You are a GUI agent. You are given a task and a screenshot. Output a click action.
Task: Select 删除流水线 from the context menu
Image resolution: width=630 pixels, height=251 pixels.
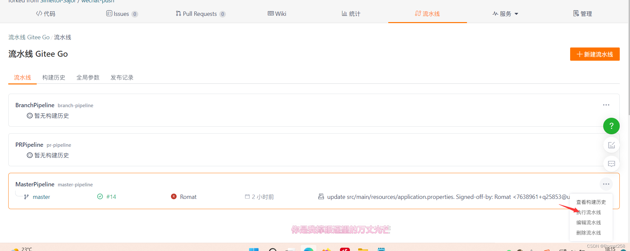tap(589, 233)
